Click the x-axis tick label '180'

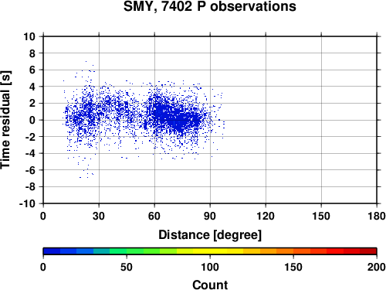coord(377,216)
